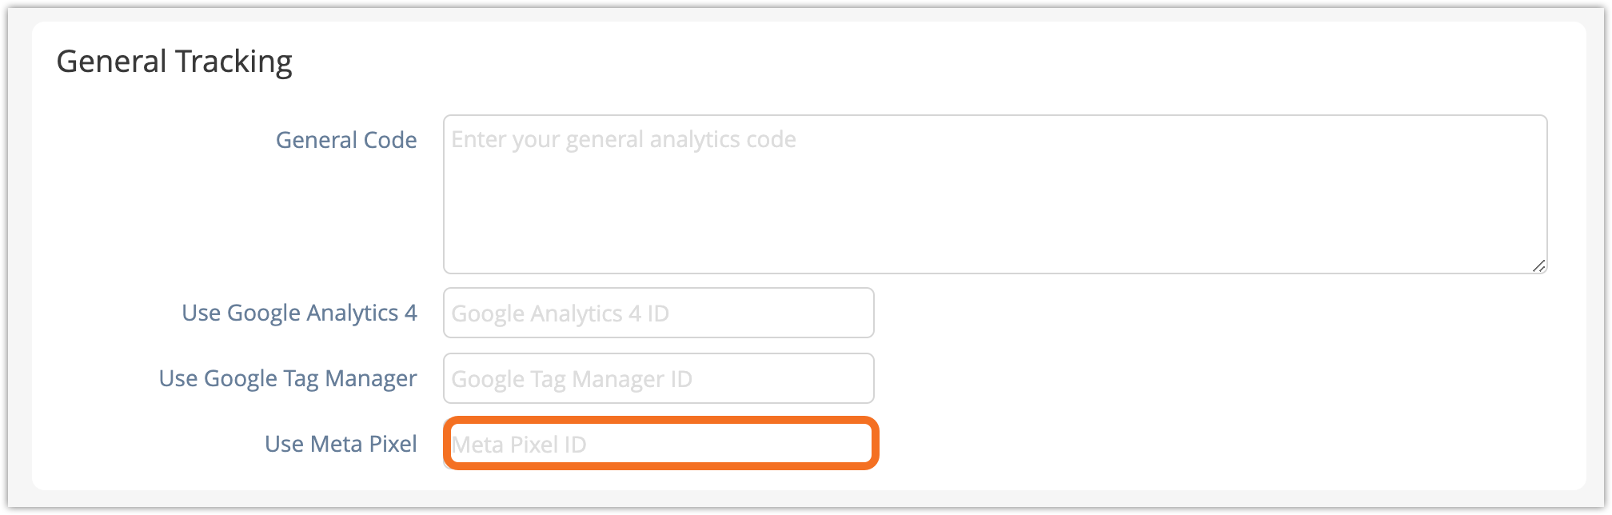1612x515 pixels.
Task: Focus the Google Analytics 4 ID field
Action: 658,313
